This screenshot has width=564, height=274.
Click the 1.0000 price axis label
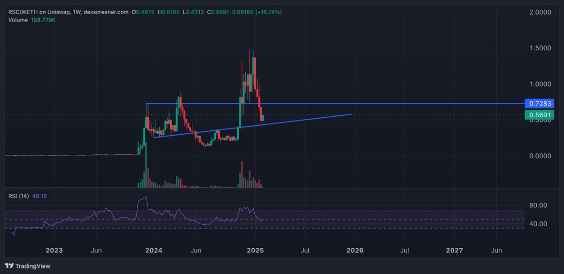(x=540, y=84)
